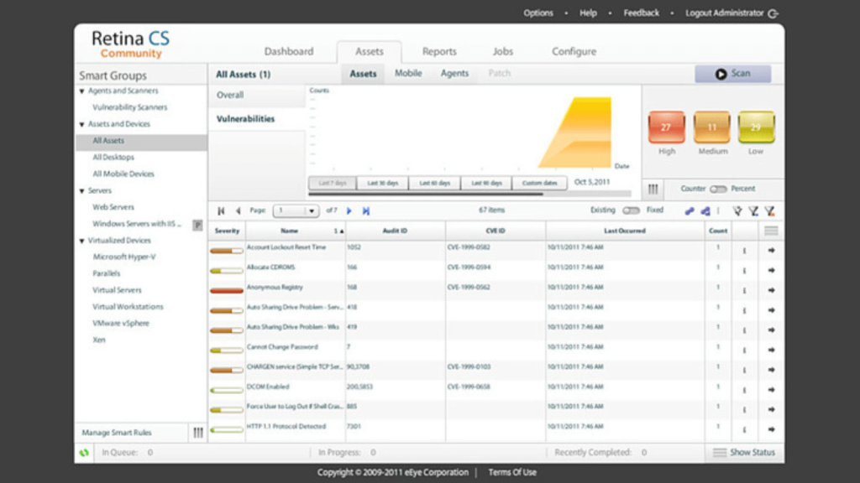Click the Logout power icon
This screenshot has height=483, width=860.
tap(773, 13)
